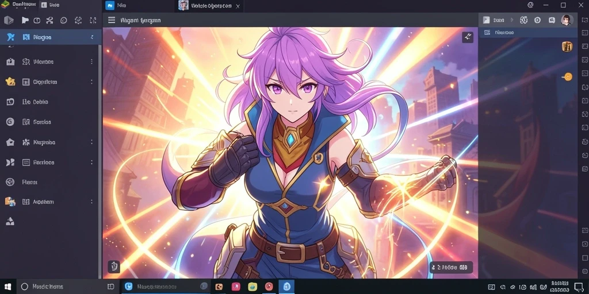Select the highlighted row in right panel
This screenshot has height=294, width=589.
point(528,33)
